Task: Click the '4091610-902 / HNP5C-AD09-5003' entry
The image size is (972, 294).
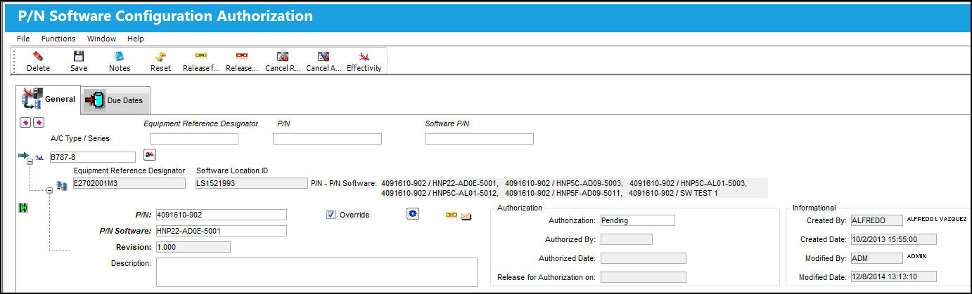Action: [x=564, y=183]
